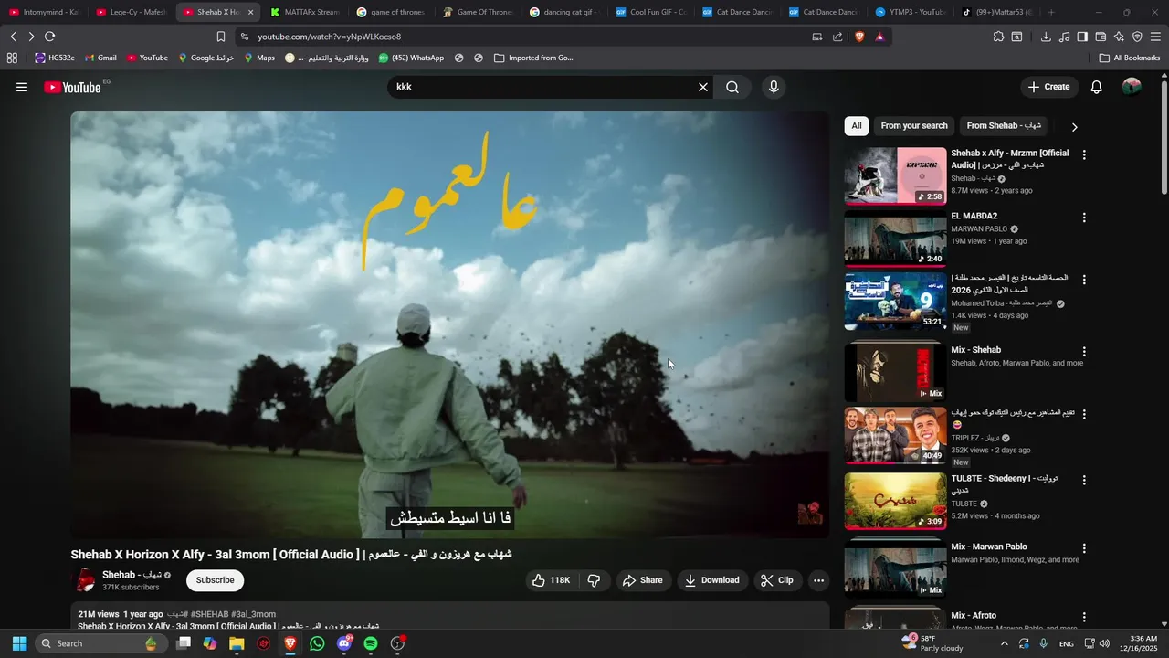
Task: Open options menu for Mix - Marwan Pablo
Action: [x=1084, y=548]
